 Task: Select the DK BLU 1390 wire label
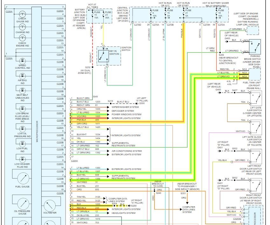click(88, 142)
